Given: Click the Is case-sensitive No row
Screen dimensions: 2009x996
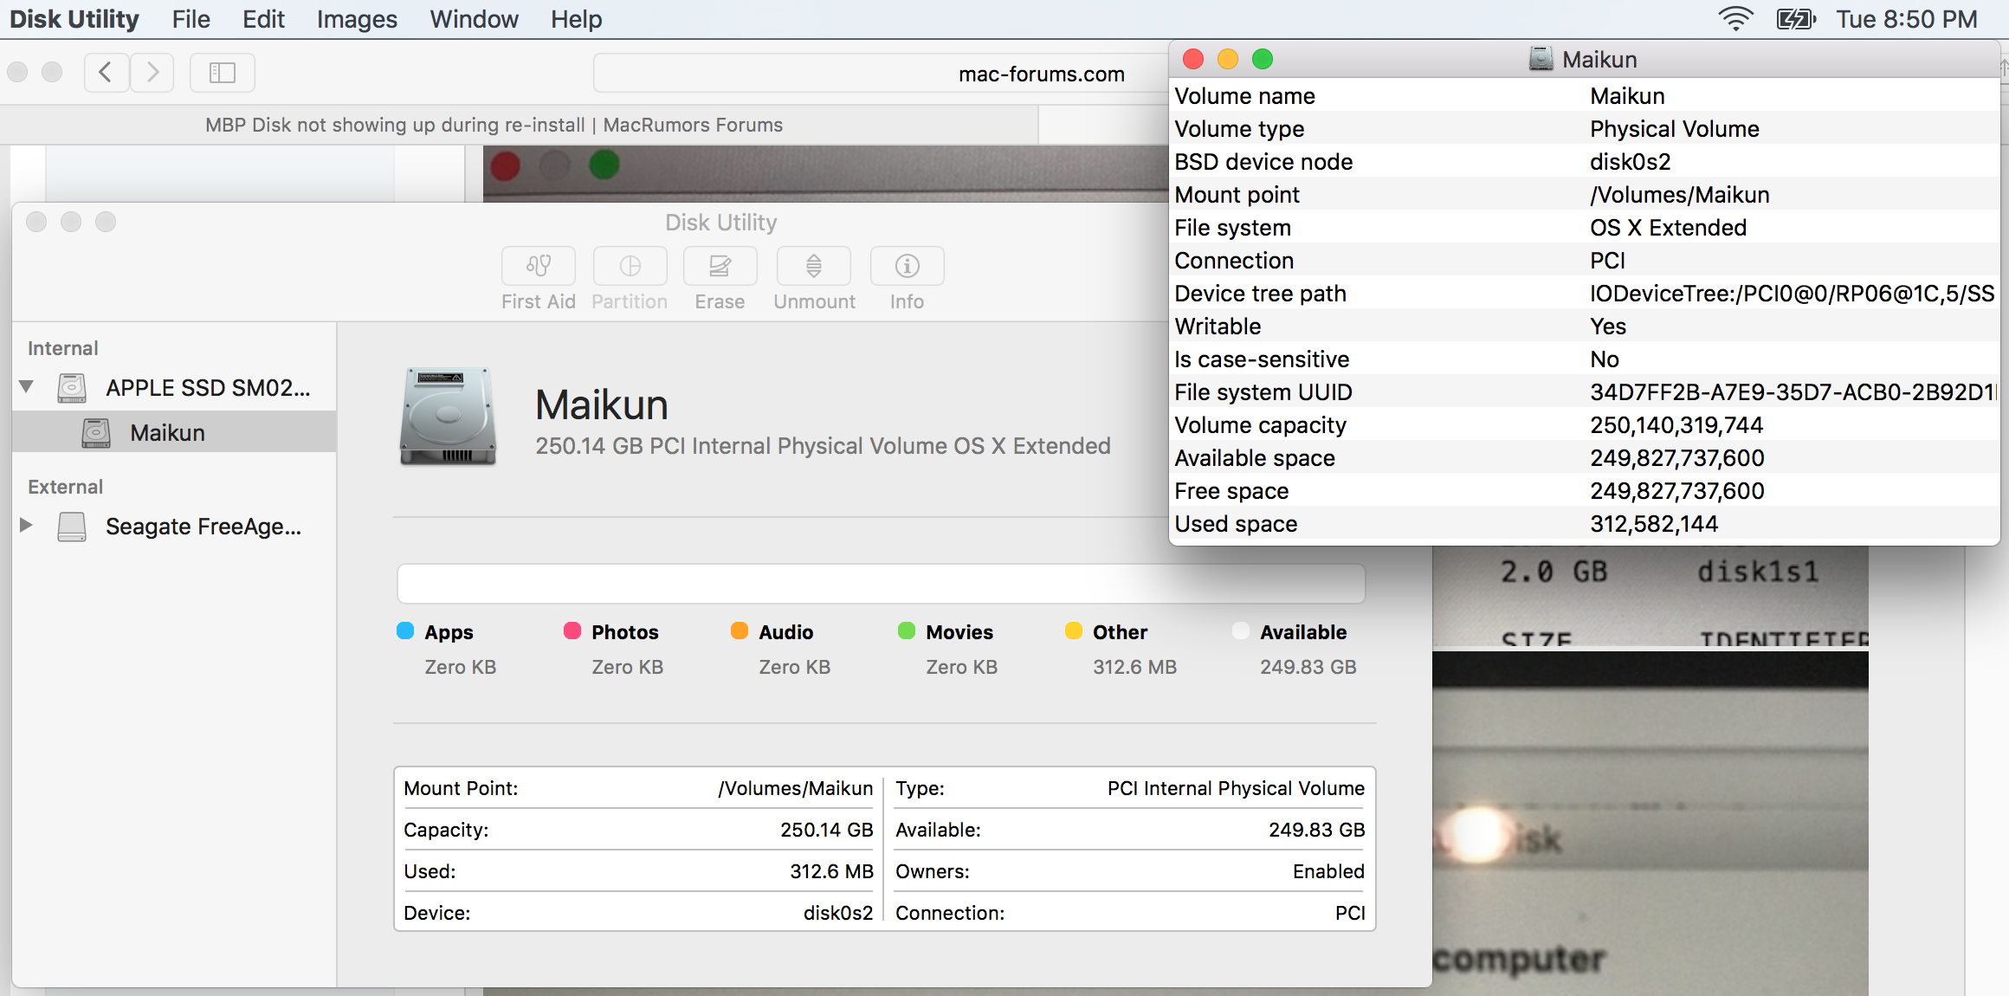Looking at the screenshot, I should pyautogui.click(x=1585, y=359).
